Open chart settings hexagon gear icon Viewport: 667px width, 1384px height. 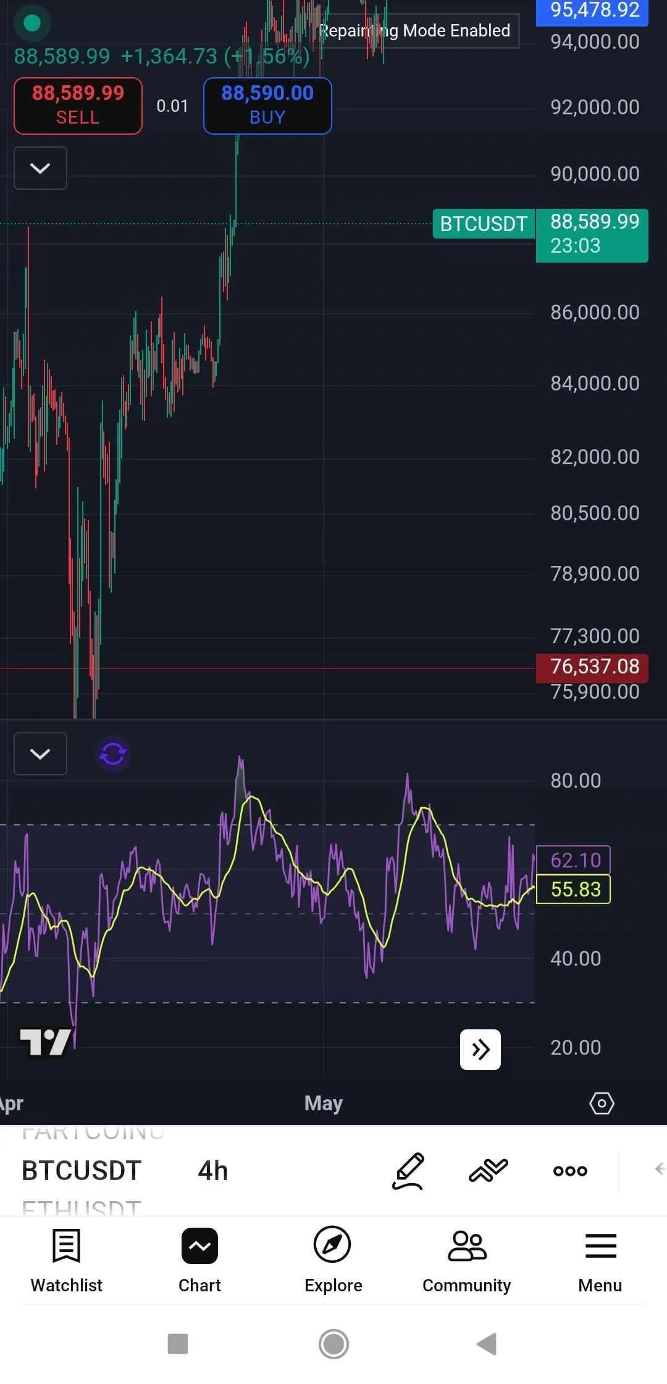[x=602, y=1103]
